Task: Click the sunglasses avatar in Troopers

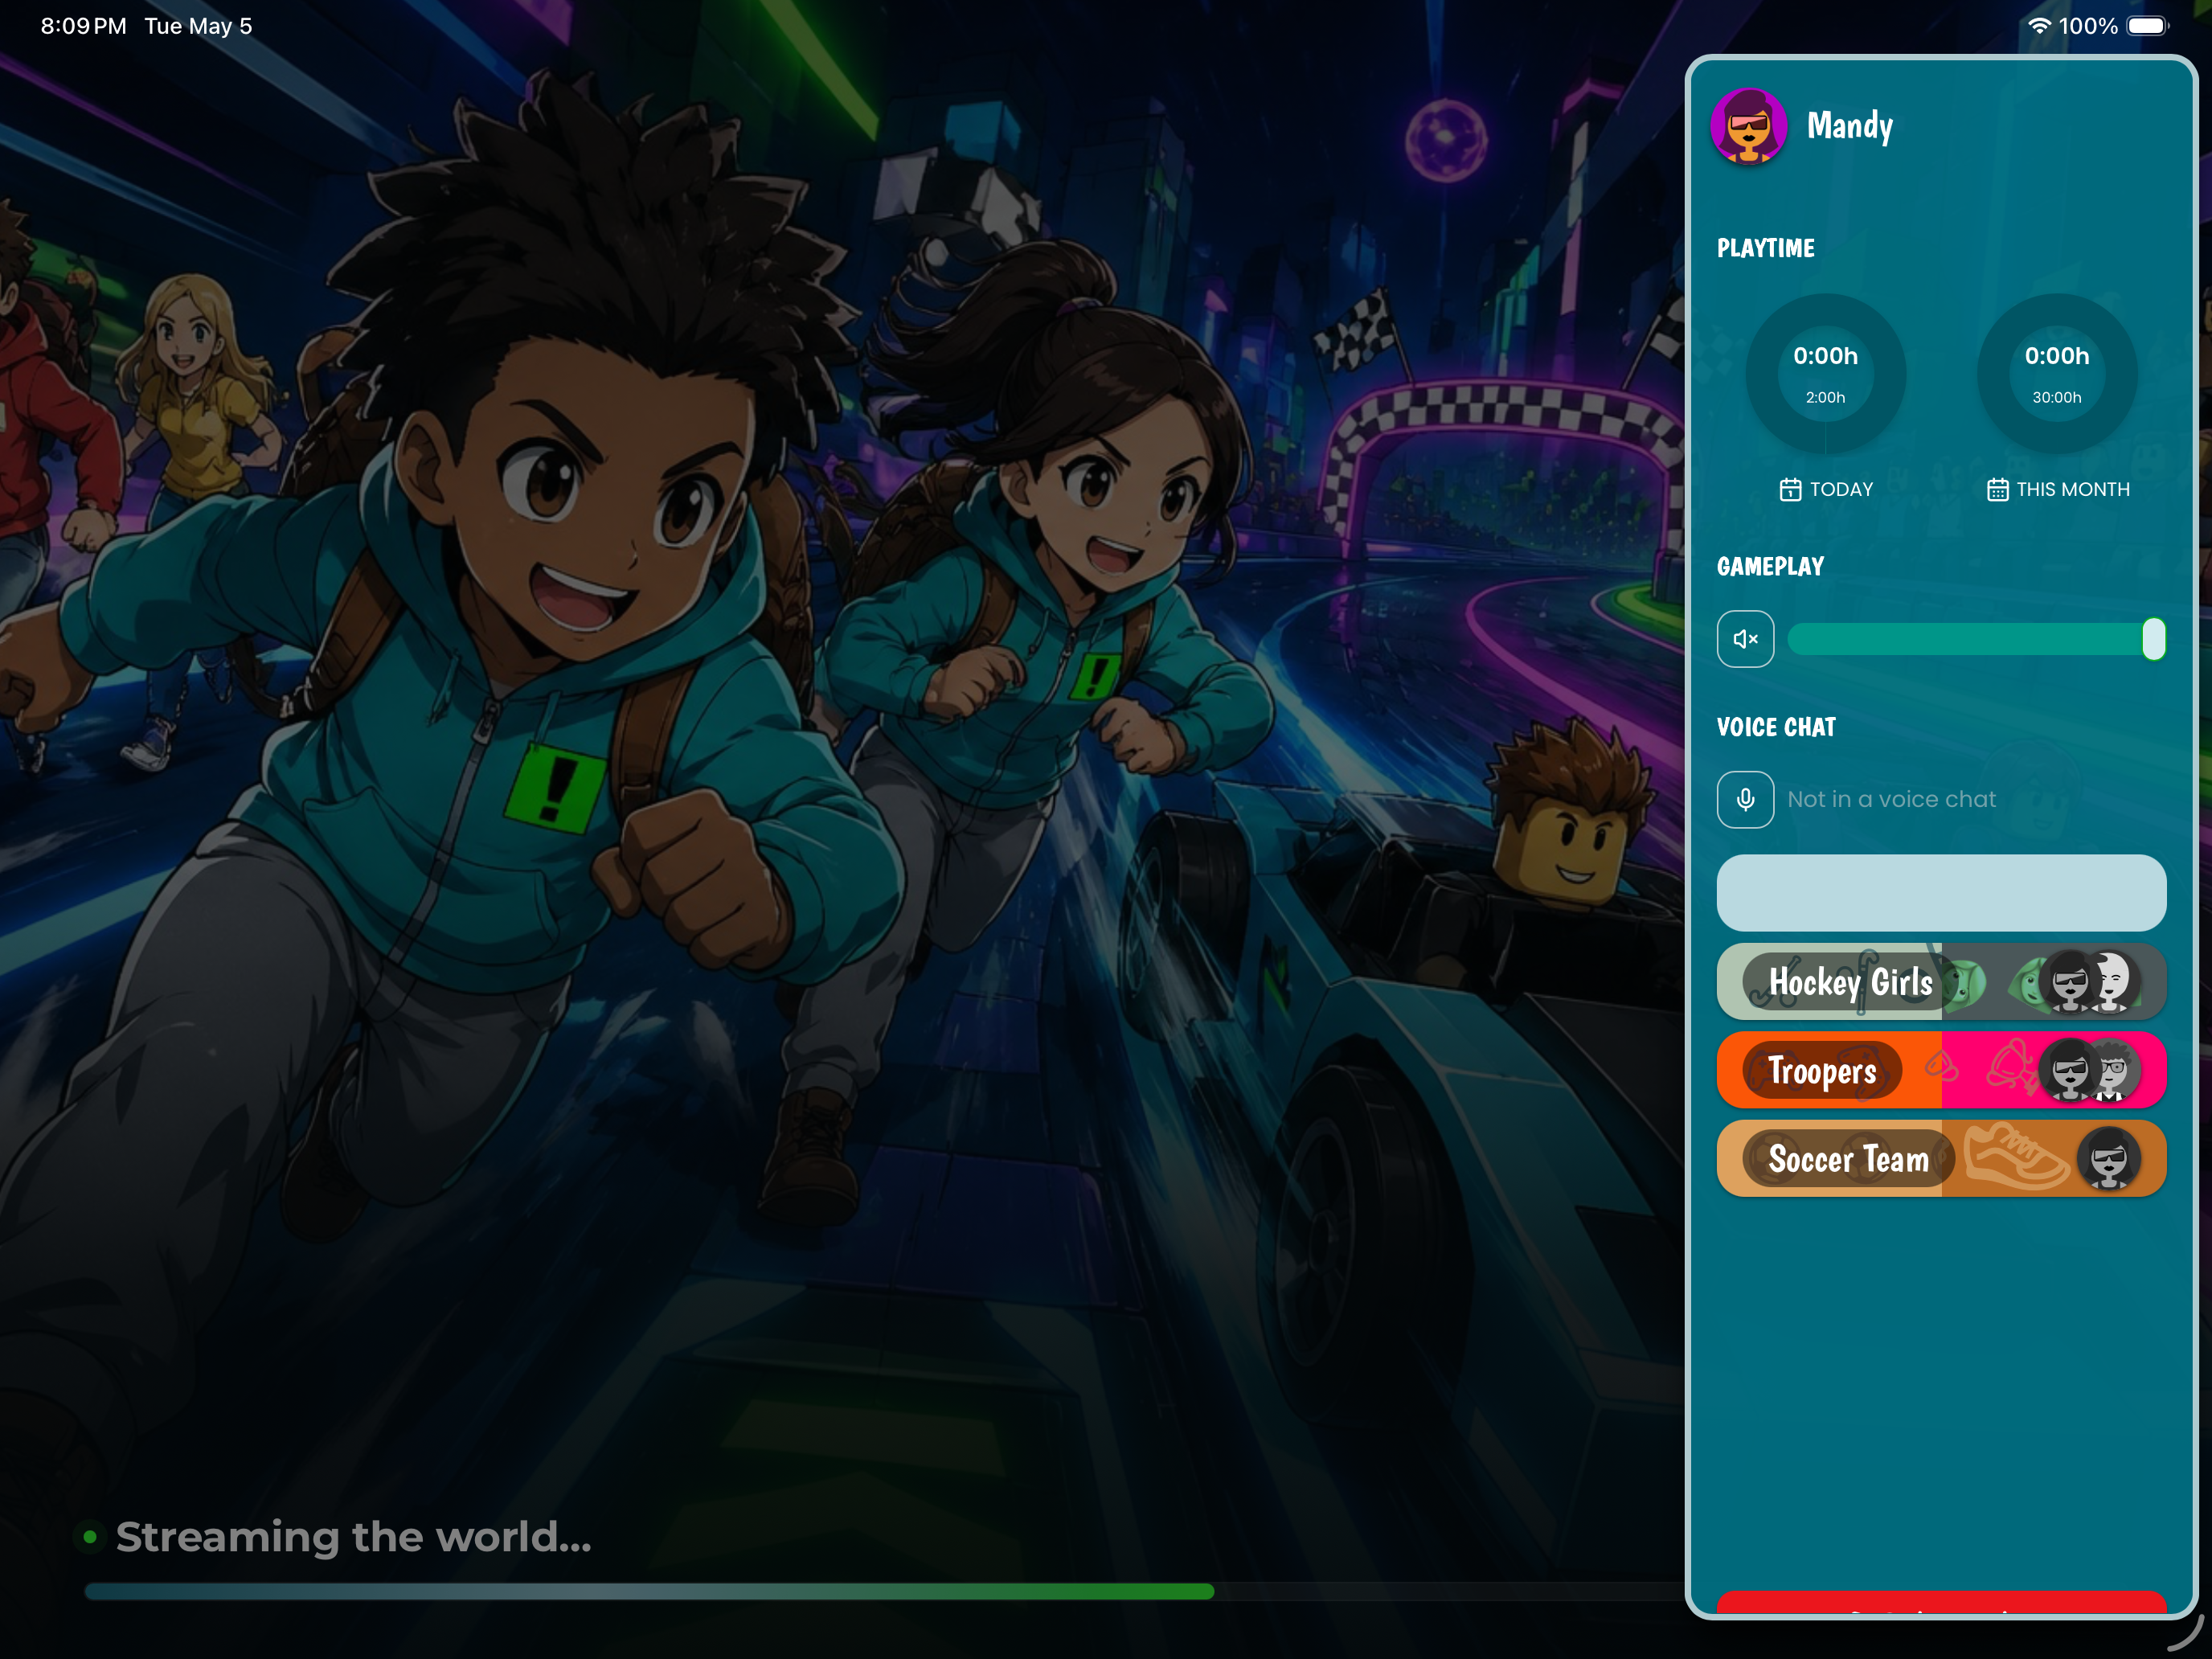Action: pyautogui.click(x=2069, y=1070)
